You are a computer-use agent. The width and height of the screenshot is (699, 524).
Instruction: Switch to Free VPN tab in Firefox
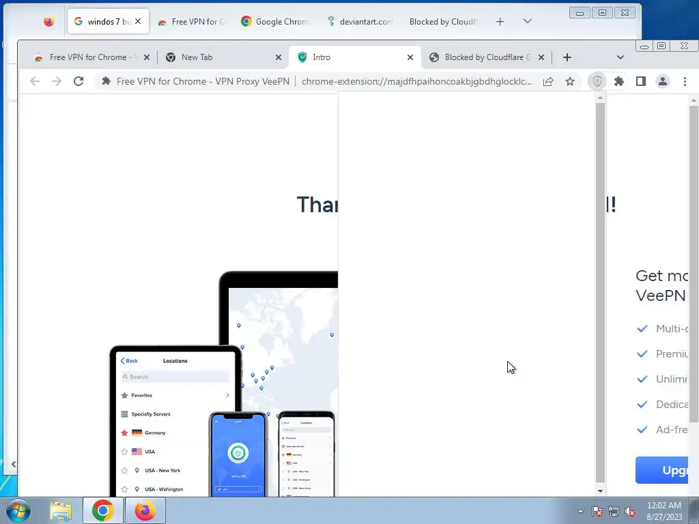point(192,21)
